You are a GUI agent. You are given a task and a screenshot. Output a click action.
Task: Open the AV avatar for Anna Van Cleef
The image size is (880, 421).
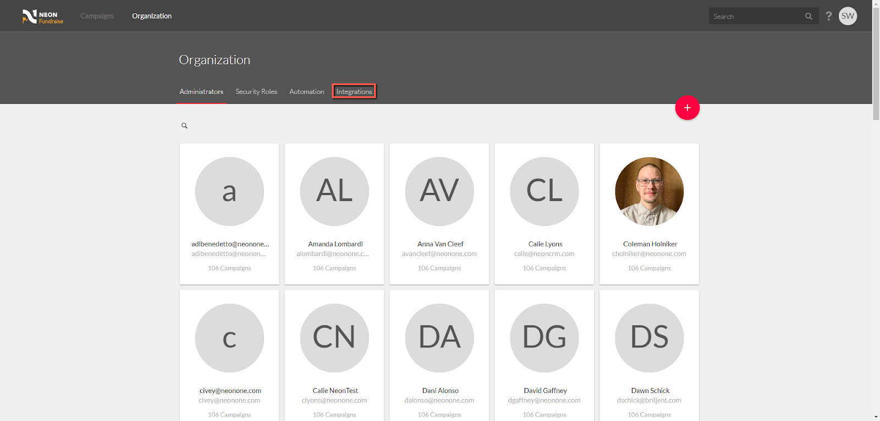point(439,191)
